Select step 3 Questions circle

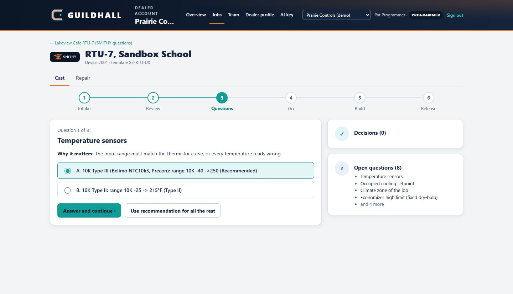(222, 98)
